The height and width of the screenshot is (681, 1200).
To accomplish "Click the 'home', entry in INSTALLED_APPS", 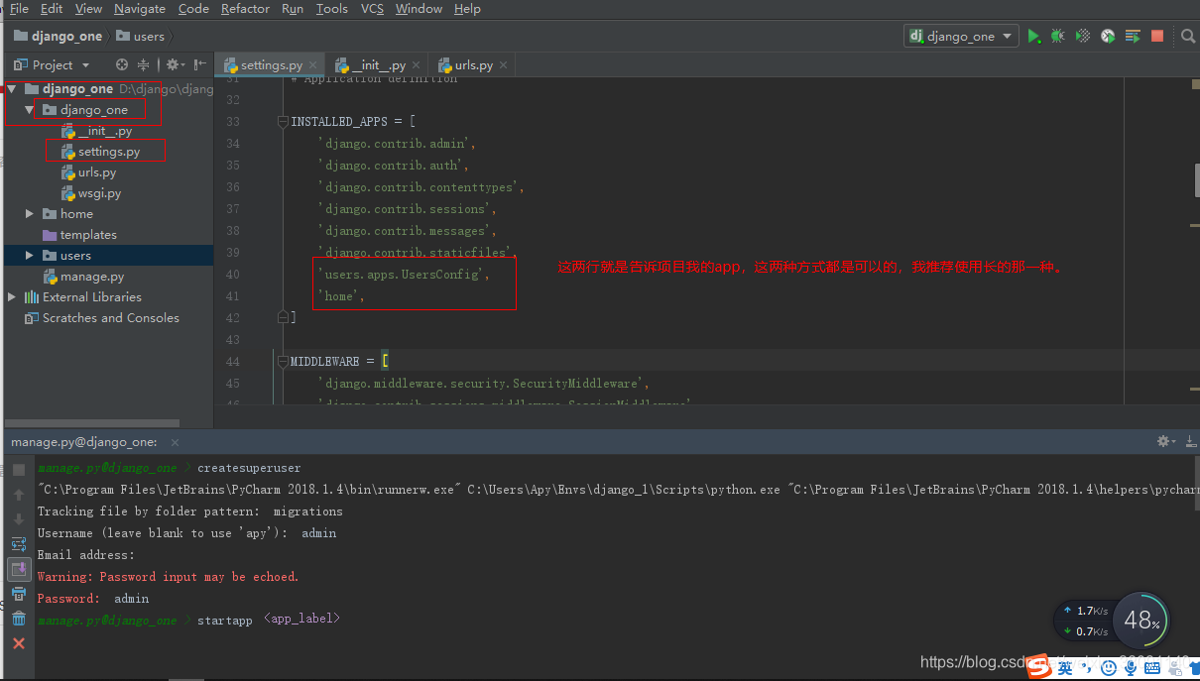I will click(x=341, y=296).
